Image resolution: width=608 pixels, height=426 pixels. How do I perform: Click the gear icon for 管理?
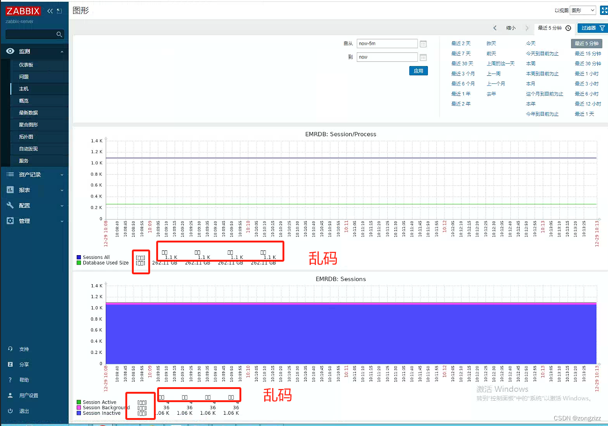(10, 221)
